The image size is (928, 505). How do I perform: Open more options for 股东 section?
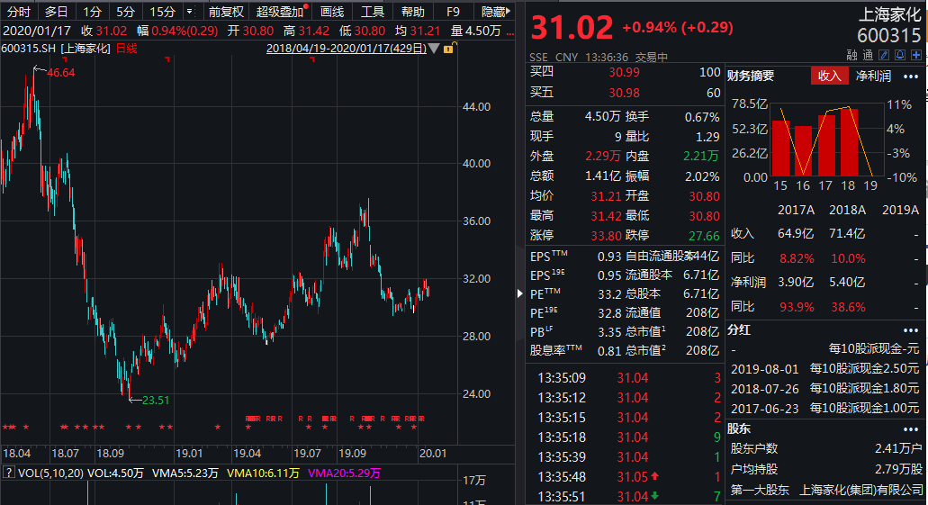tap(910, 428)
